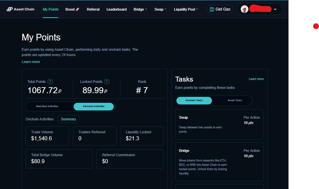Click the 10 pts value on Bridge task
The height and width of the screenshot is (189, 319).
[249, 156]
